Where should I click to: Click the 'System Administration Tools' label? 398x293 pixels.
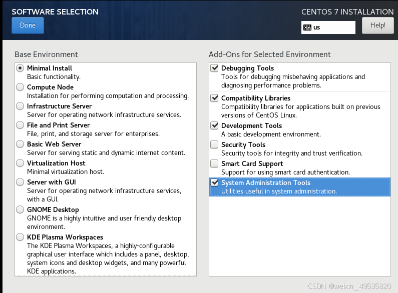coord(266,182)
